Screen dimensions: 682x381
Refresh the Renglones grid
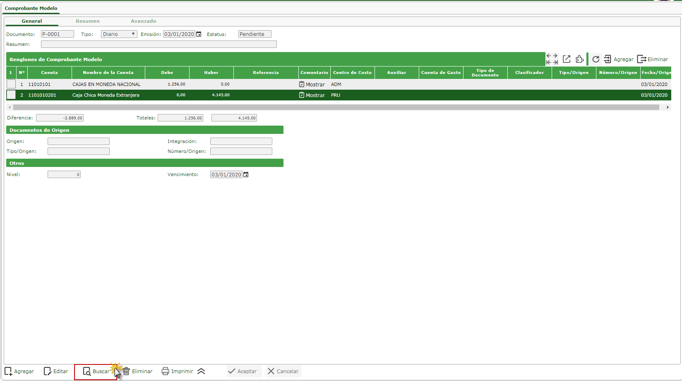click(x=596, y=59)
